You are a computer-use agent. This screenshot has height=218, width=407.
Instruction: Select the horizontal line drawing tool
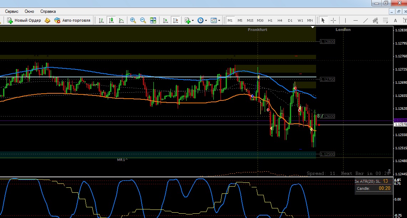point(355,20)
